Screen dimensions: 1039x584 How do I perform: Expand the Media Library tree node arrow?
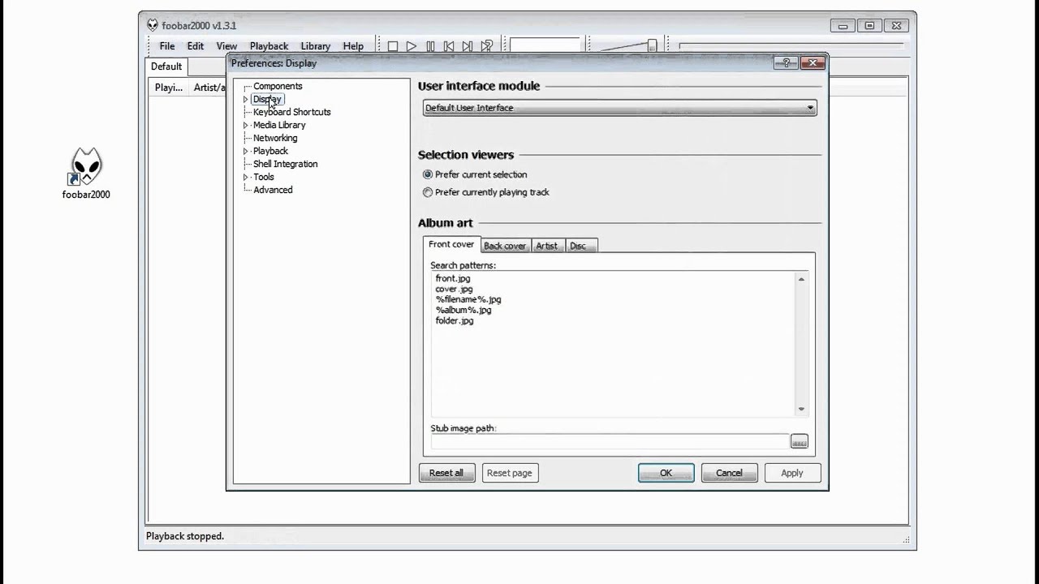246,125
